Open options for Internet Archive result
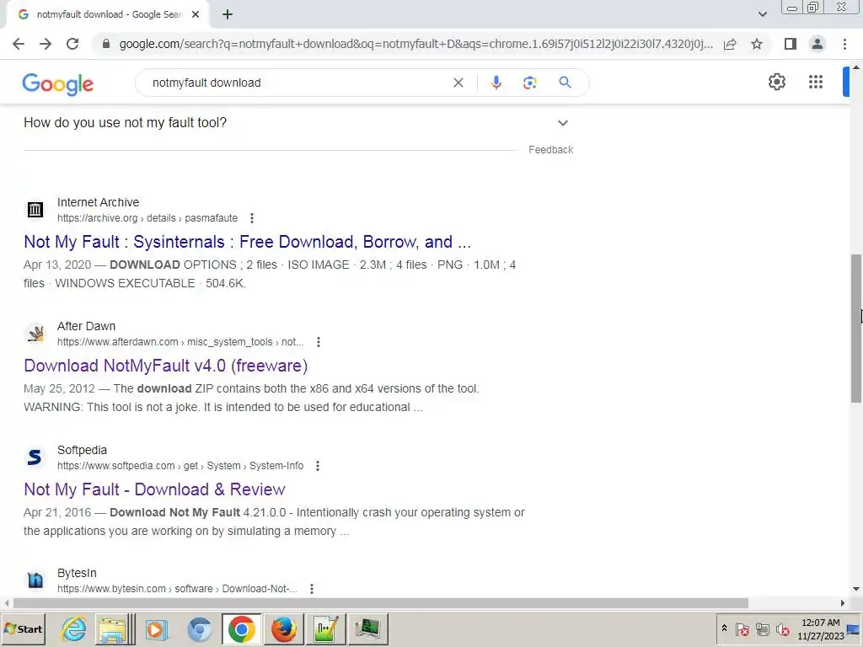 (x=252, y=218)
